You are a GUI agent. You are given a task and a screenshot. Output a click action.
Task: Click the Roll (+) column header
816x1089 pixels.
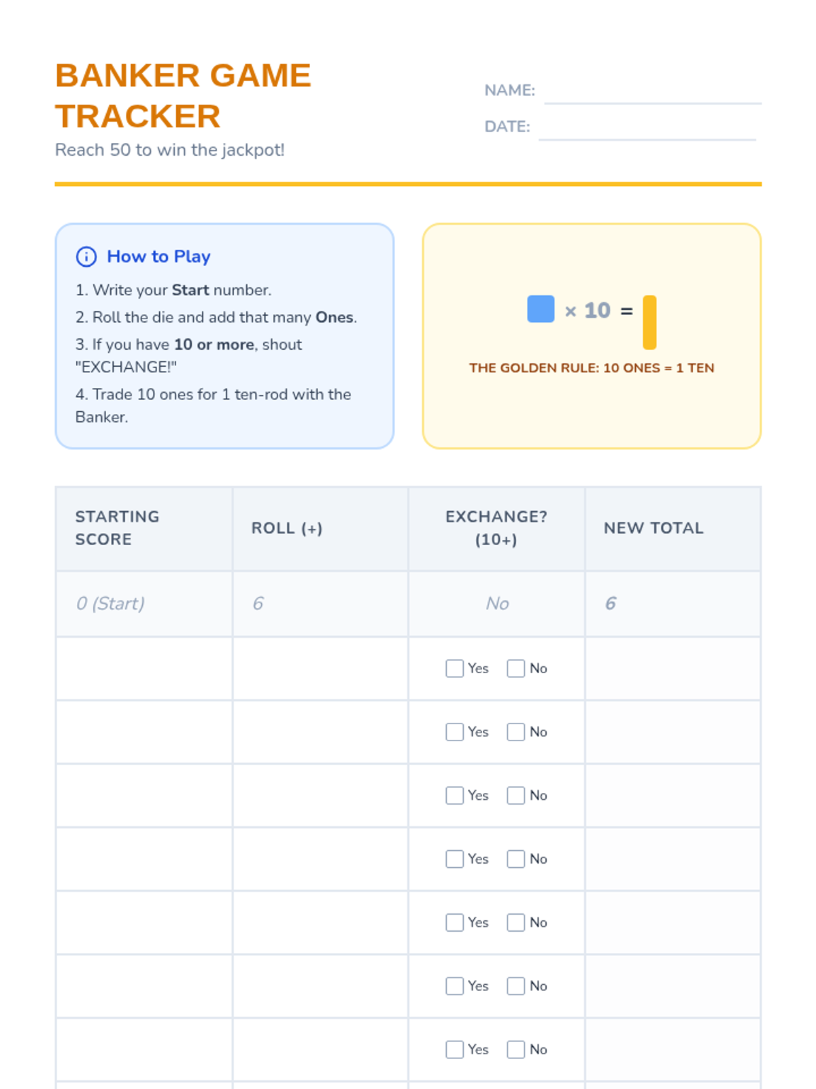point(287,528)
